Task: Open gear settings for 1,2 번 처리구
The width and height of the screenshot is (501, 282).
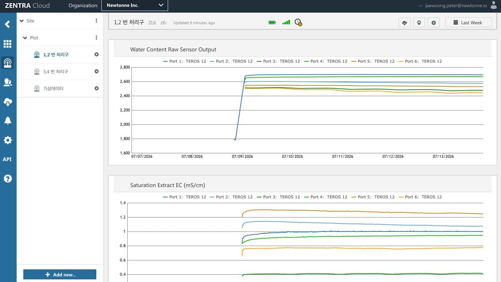Action: (x=97, y=54)
